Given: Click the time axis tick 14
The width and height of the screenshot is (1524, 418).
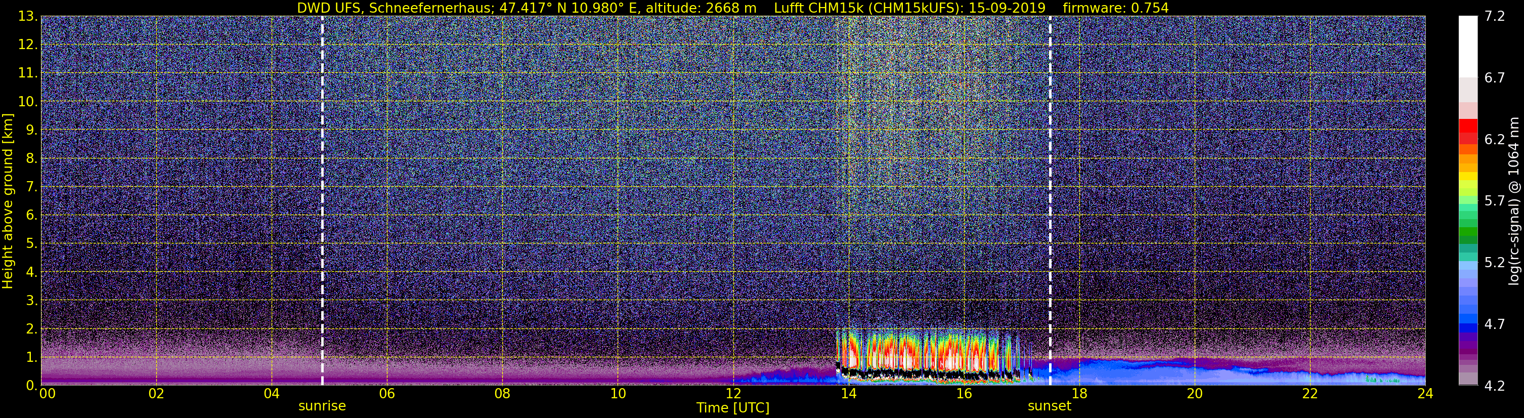Looking at the screenshot, I should (x=848, y=394).
